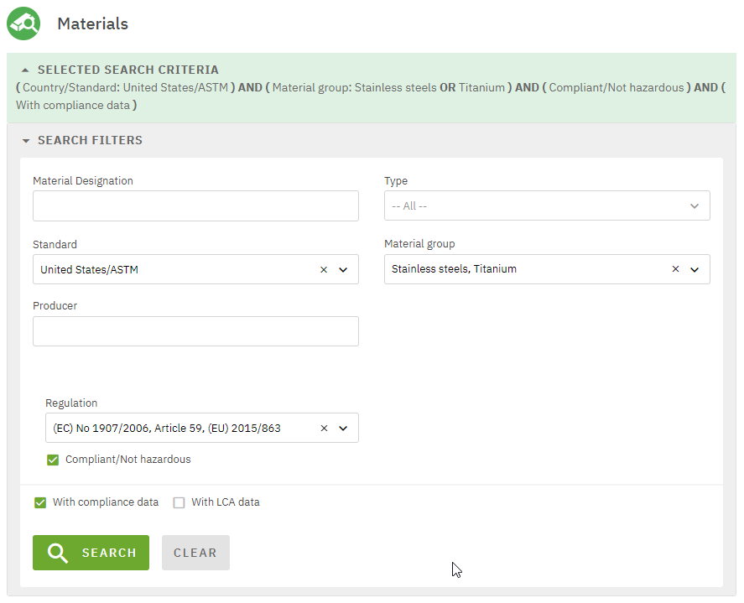Expand the Regulation dropdown arrow
The image size is (744, 603).
pos(343,428)
